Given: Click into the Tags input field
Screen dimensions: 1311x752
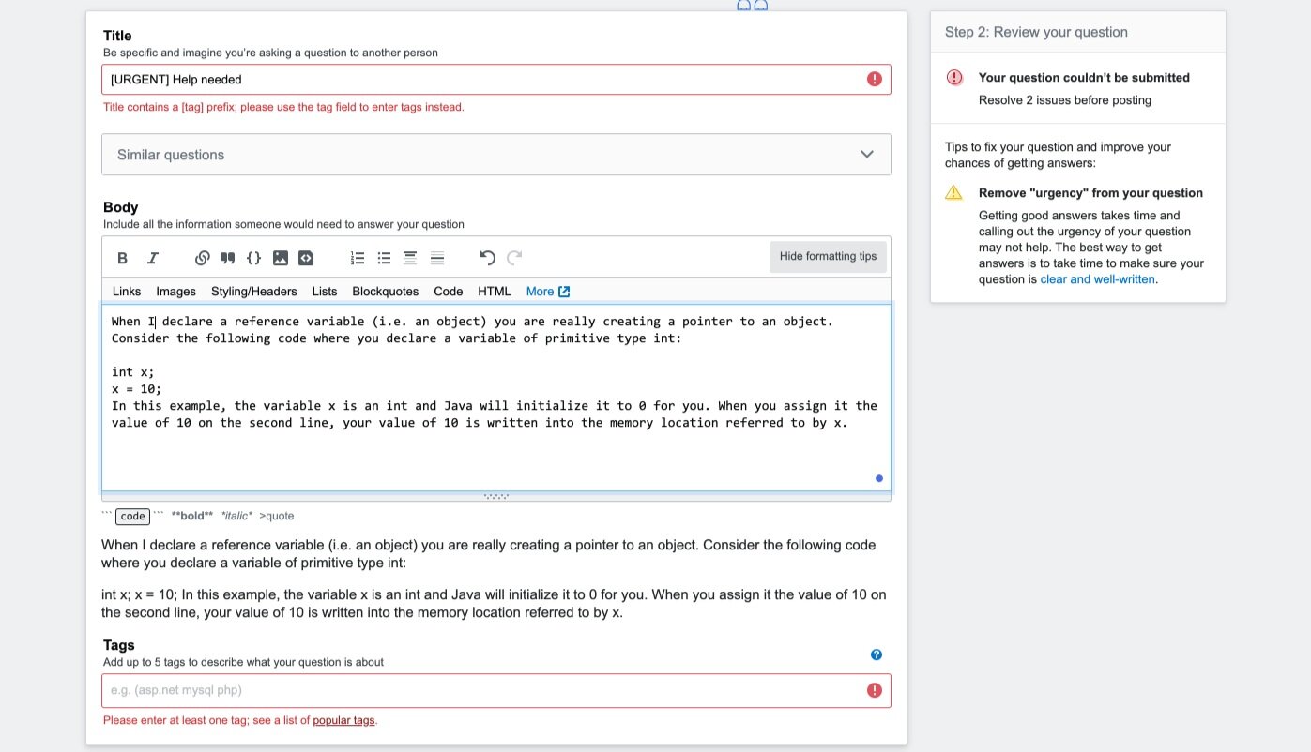Looking at the screenshot, I should tap(496, 690).
